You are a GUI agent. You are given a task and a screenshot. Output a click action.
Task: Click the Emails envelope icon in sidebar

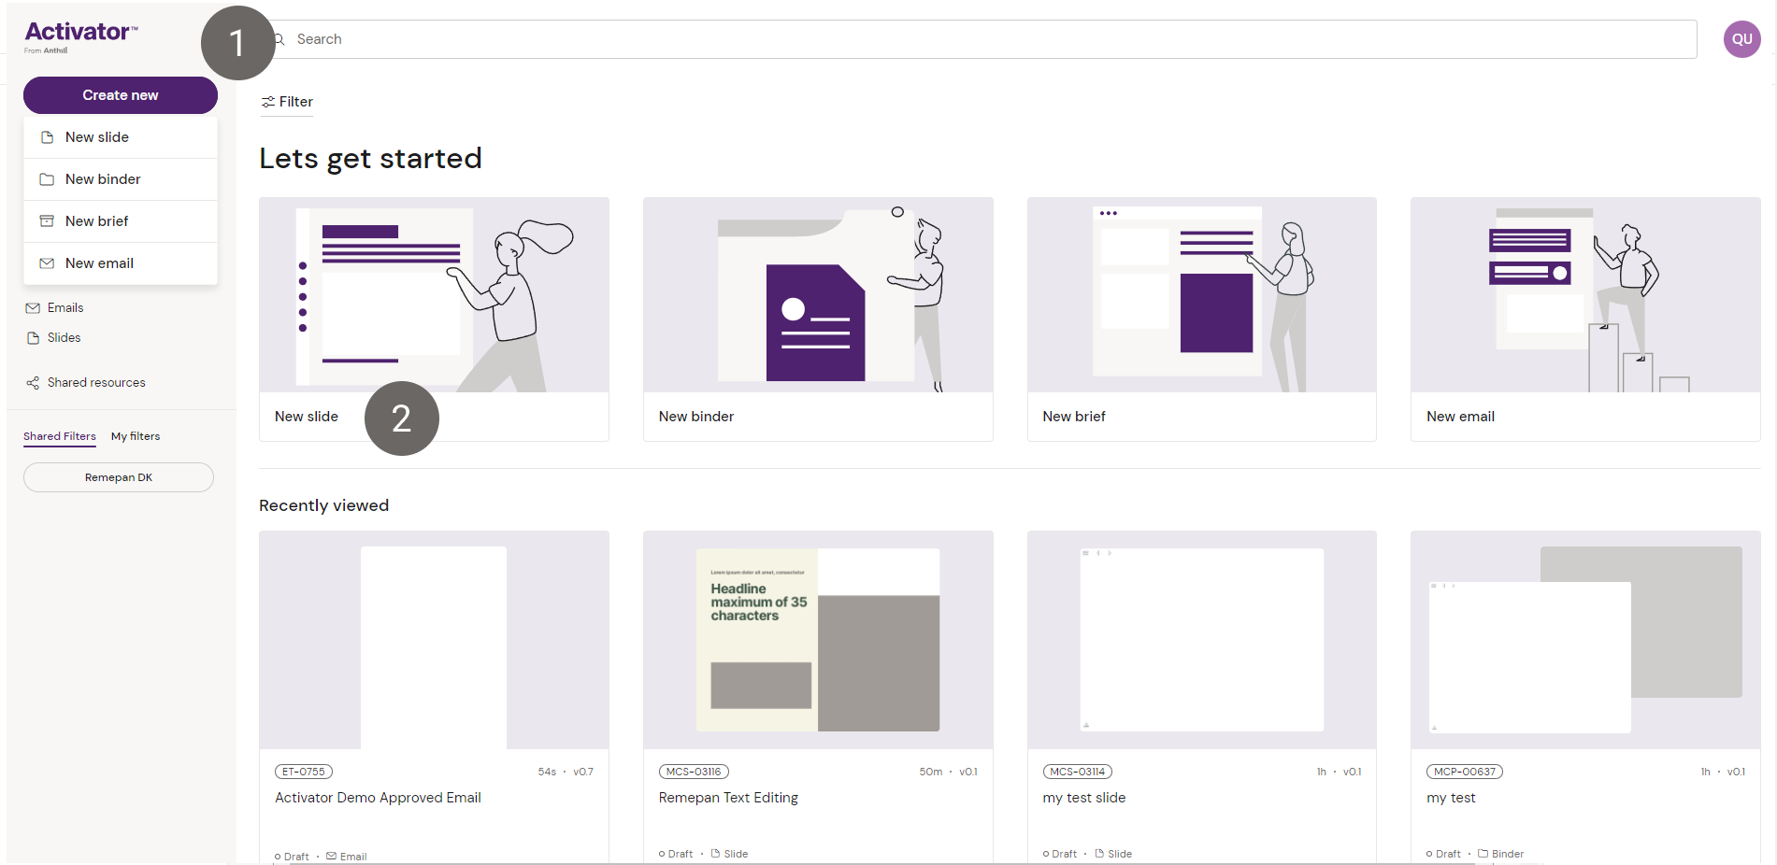pos(33,308)
